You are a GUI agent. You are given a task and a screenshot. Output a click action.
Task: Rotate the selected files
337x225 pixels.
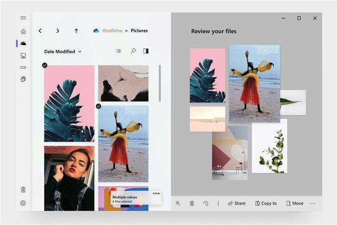(206, 203)
